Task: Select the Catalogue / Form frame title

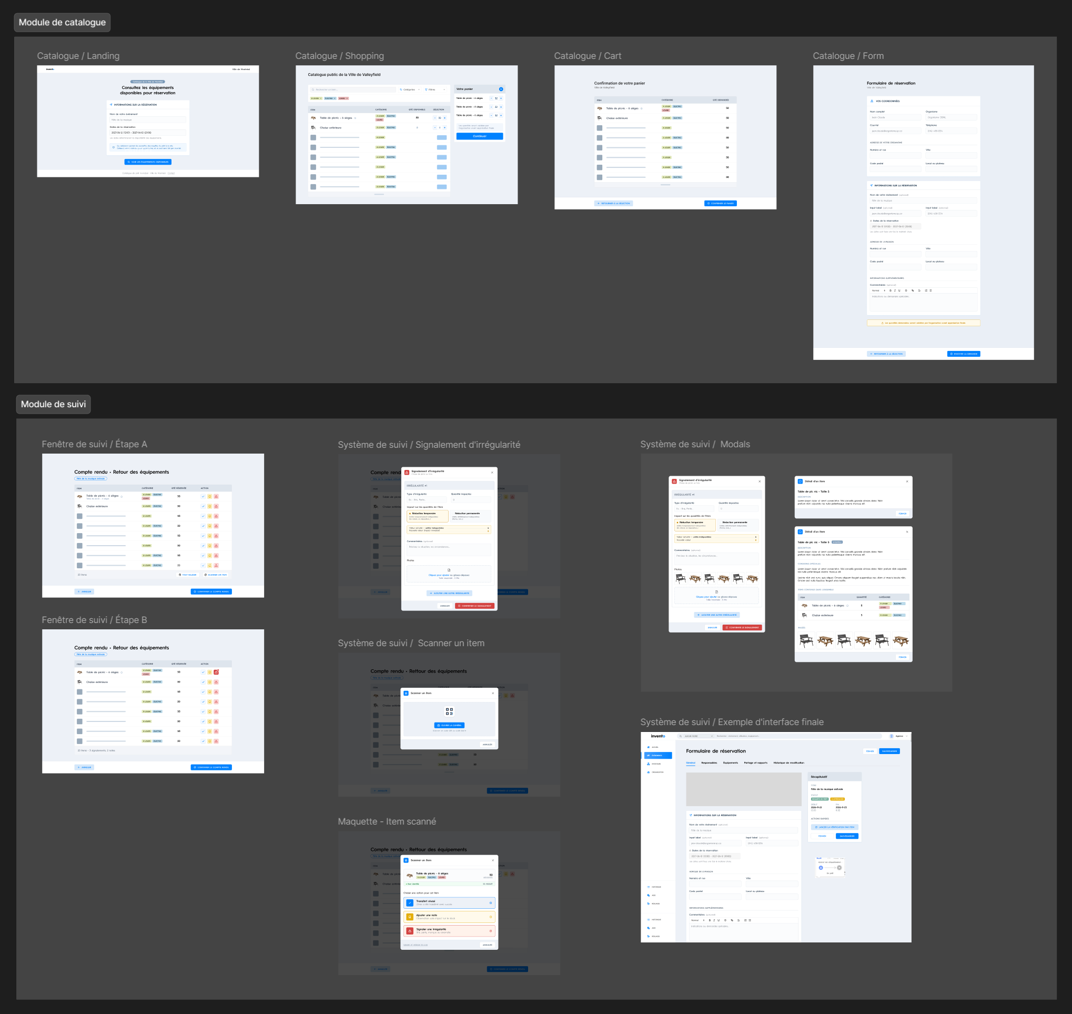Action: (848, 56)
